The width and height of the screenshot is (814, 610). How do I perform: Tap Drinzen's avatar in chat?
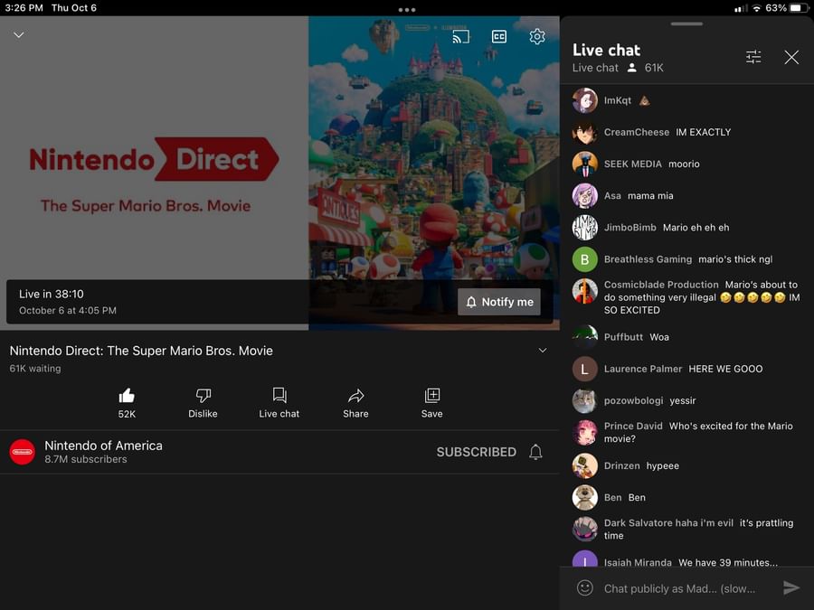pos(585,465)
